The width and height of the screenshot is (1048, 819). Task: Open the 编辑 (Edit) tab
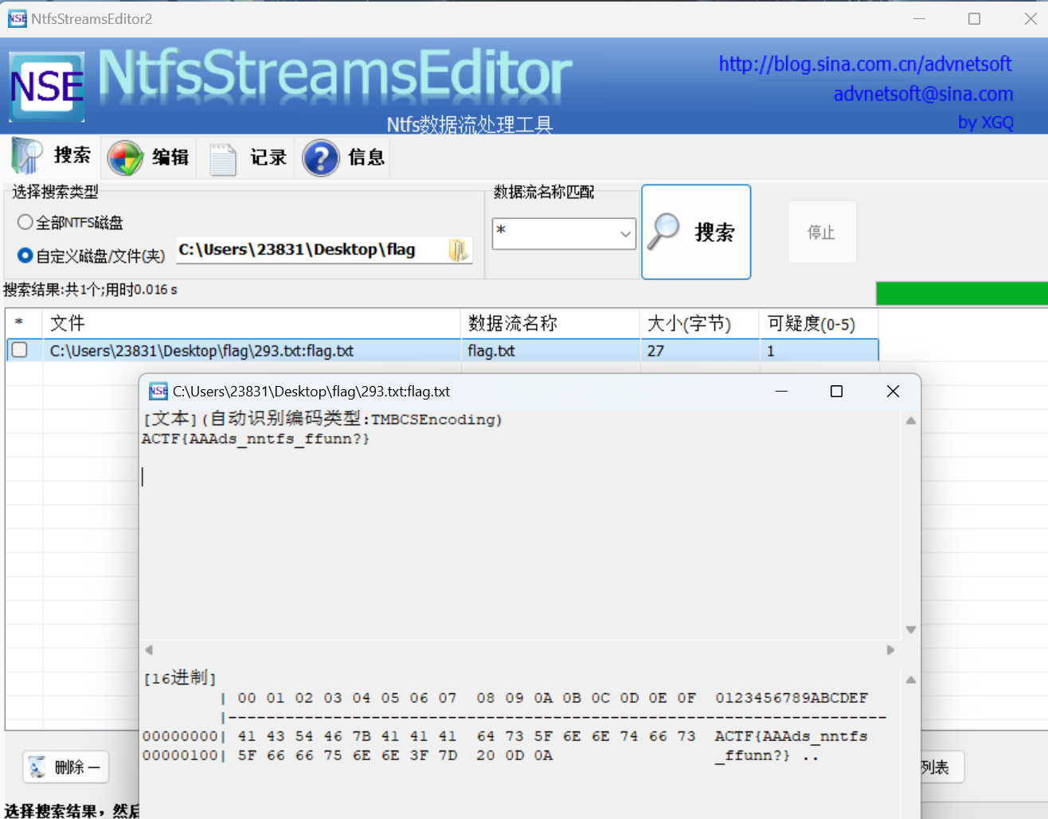149,158
